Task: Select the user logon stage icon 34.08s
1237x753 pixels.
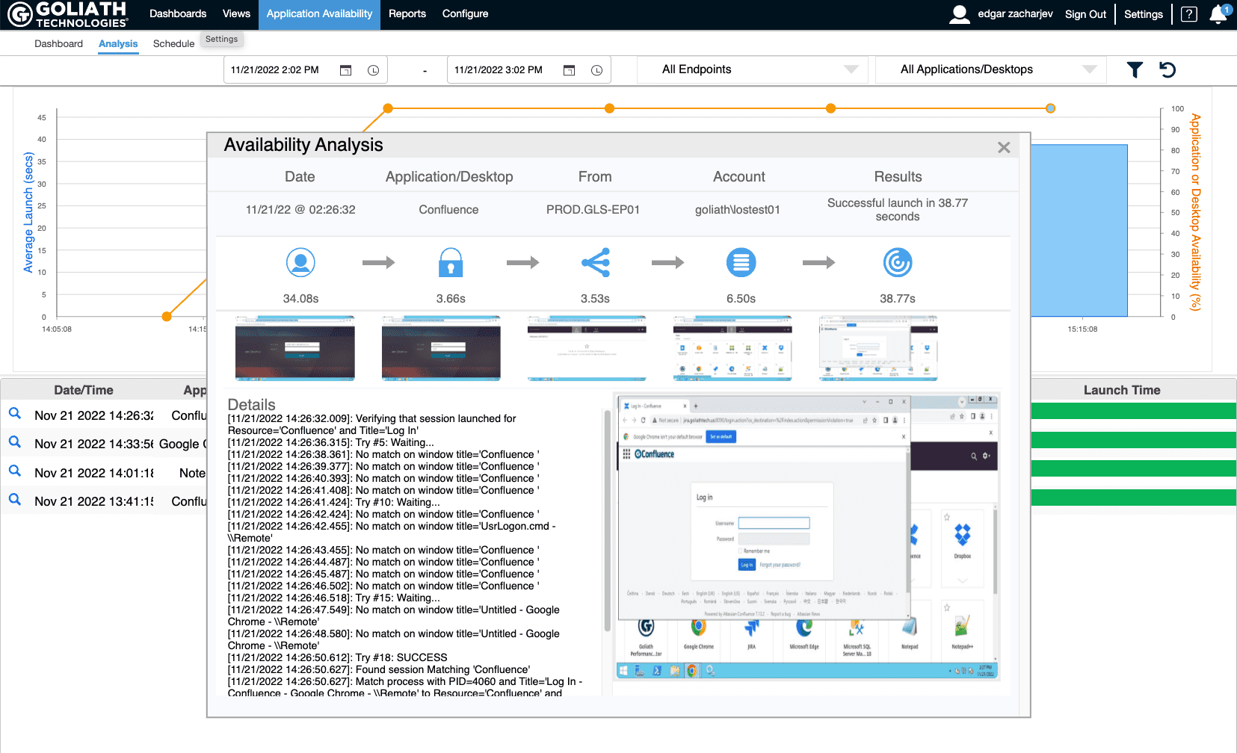Action: point(300,262)
